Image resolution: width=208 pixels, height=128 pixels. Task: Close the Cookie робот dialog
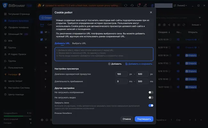(151, 12)
